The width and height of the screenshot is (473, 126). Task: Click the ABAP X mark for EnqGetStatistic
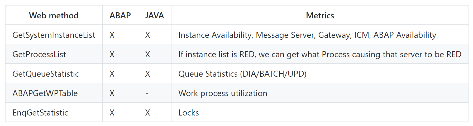(x=112, y=113)
